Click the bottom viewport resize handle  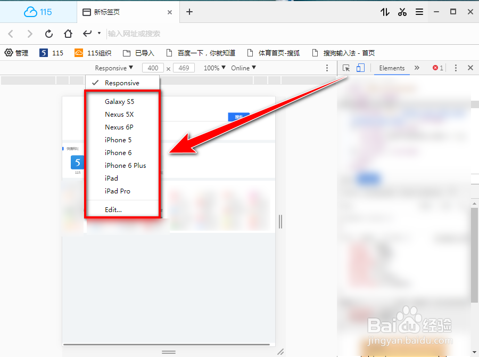click(169, 352)
